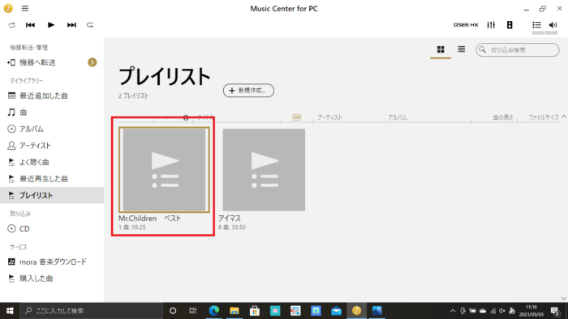Click the Mr.Children ベスト playlist name
Viewport: 568px width, 319px height.
click(x=149, y=219)
